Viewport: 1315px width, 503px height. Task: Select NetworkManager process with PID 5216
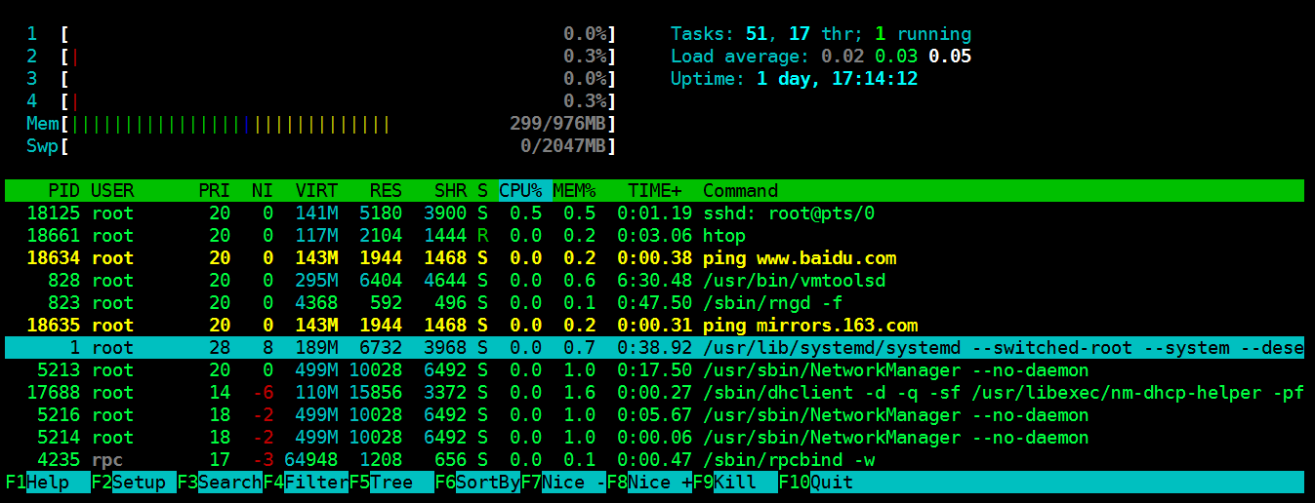pos(654,415)
